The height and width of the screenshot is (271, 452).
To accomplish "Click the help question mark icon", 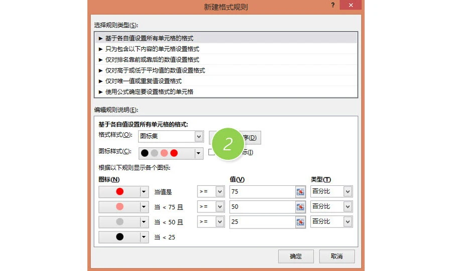I will click(x=332, y=5).
